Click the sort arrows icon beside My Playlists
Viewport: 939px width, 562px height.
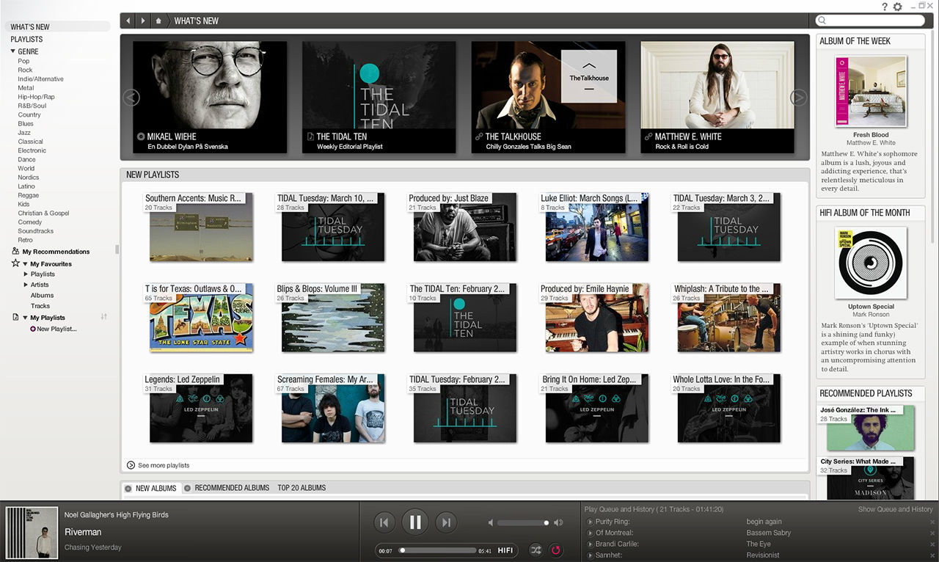pos(103,317)
